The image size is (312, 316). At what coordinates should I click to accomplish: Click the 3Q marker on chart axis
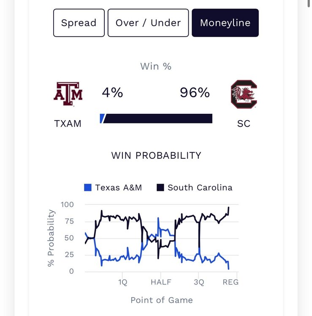[x=199, y=282]
